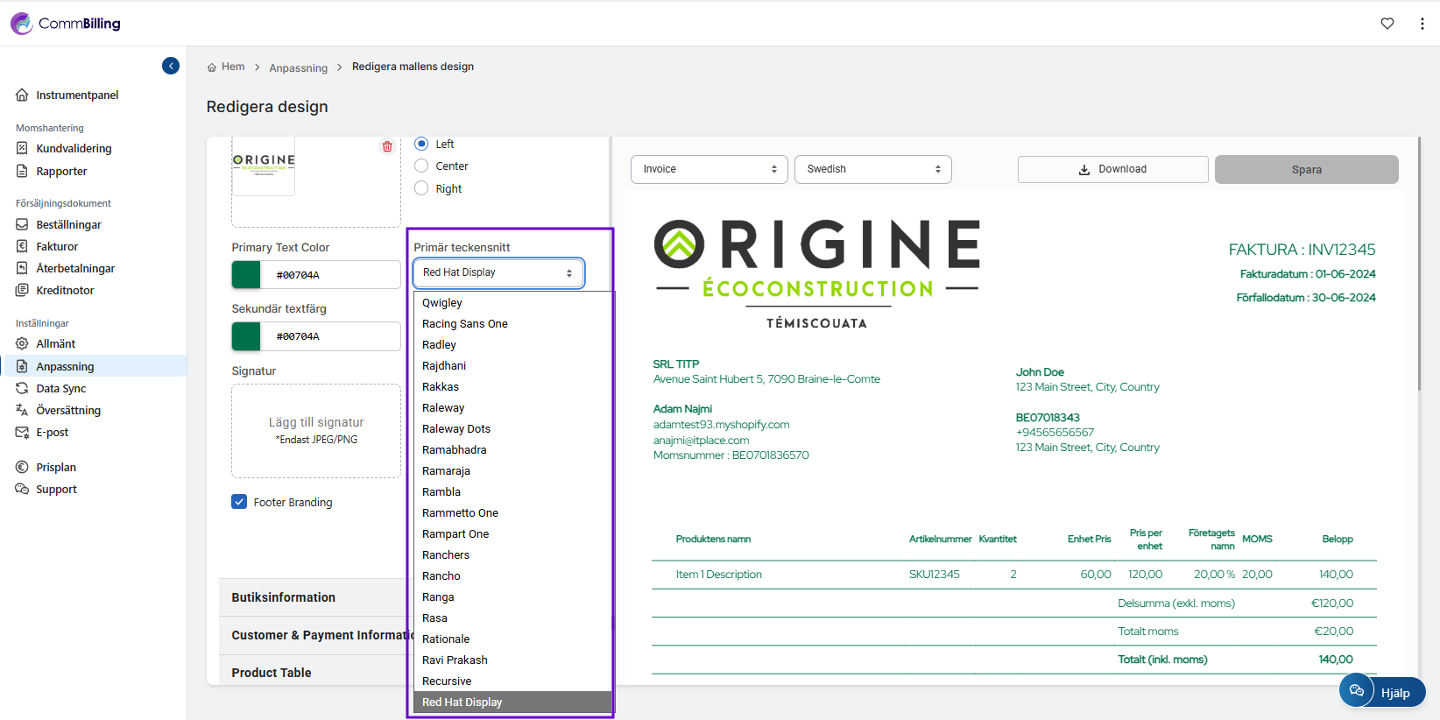Open the three-dot options menu
The height and width of the screenshot is (720, 1440).
click(x=1422, y=24)
